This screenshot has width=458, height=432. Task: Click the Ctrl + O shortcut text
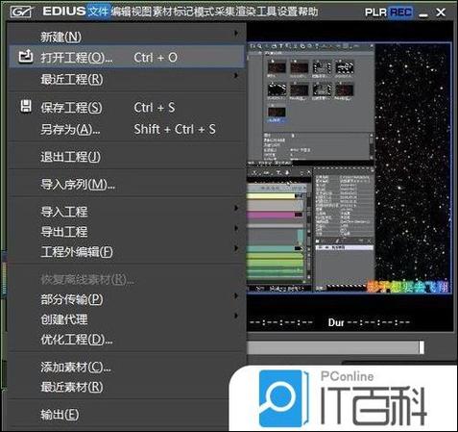(x=156, y=58)
